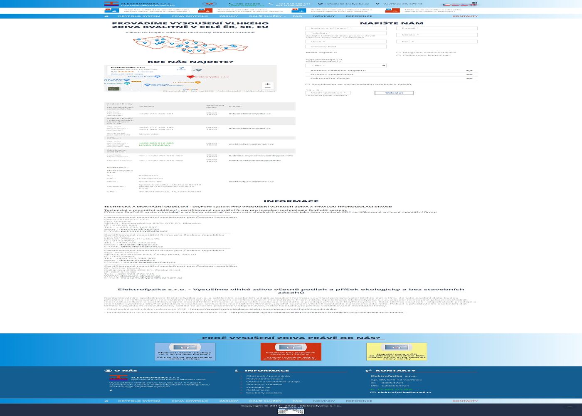Click the green +420 800 212 800 Linka zdarma number
582x416 pixels.
[156, 144]
